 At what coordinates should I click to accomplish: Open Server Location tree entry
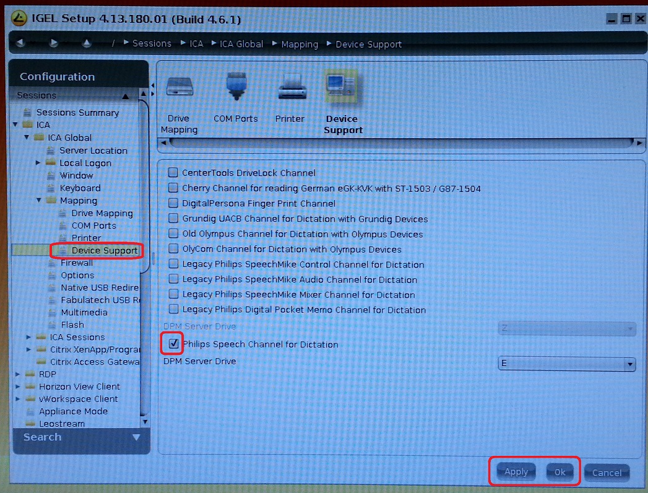point(93,151)
